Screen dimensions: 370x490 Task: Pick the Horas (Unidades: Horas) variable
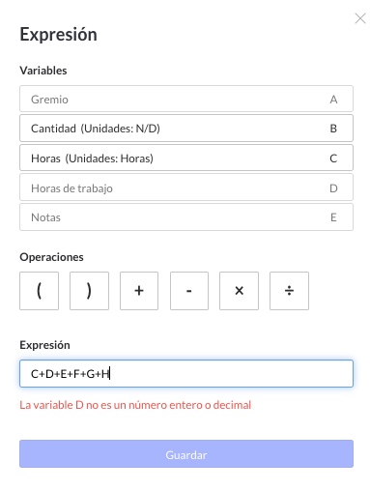[x=186, y=158]
